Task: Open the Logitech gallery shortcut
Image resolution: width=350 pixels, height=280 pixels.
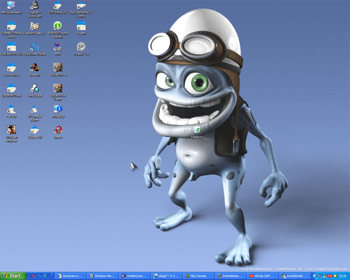Action: (x=35, y=28)
